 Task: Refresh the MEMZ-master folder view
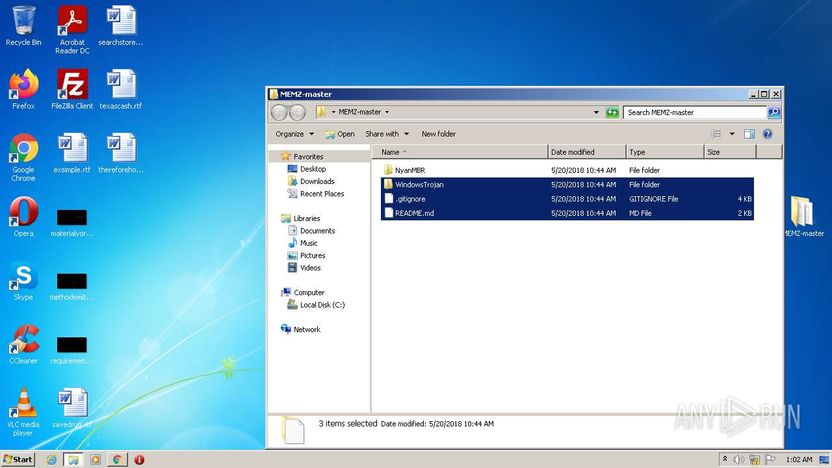[x=612, y=112]
